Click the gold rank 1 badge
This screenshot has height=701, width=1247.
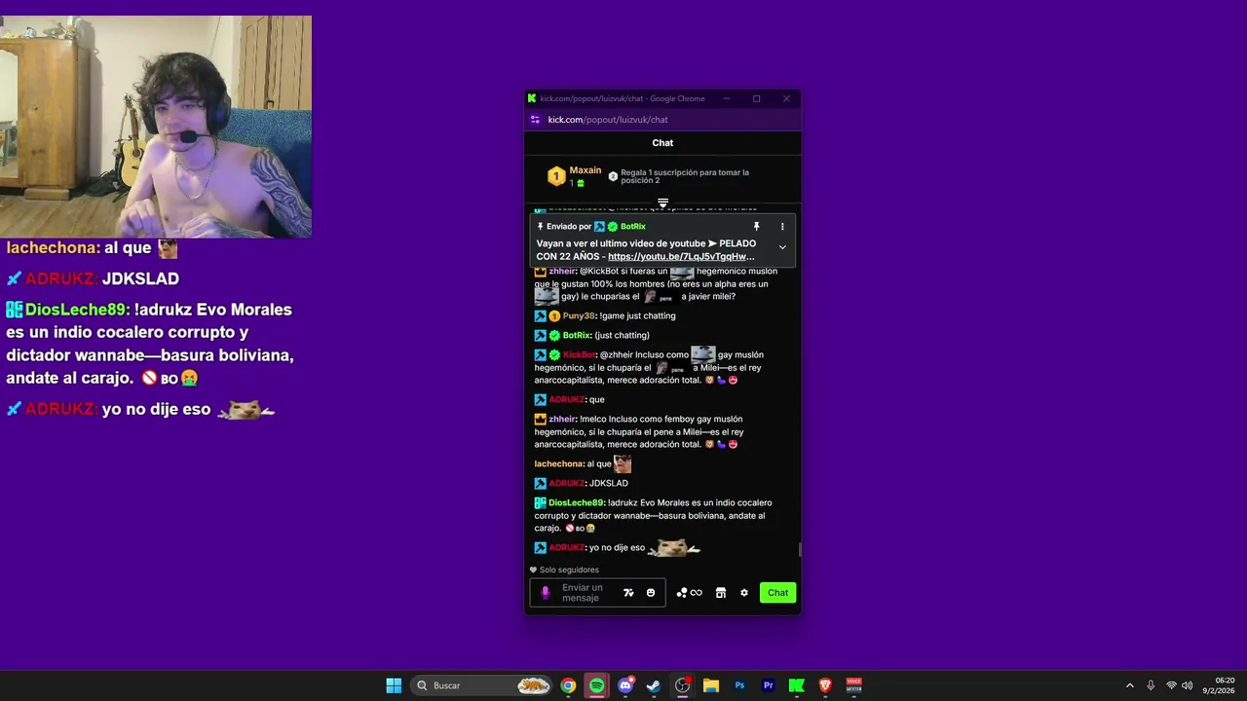[x=556, y=176]
